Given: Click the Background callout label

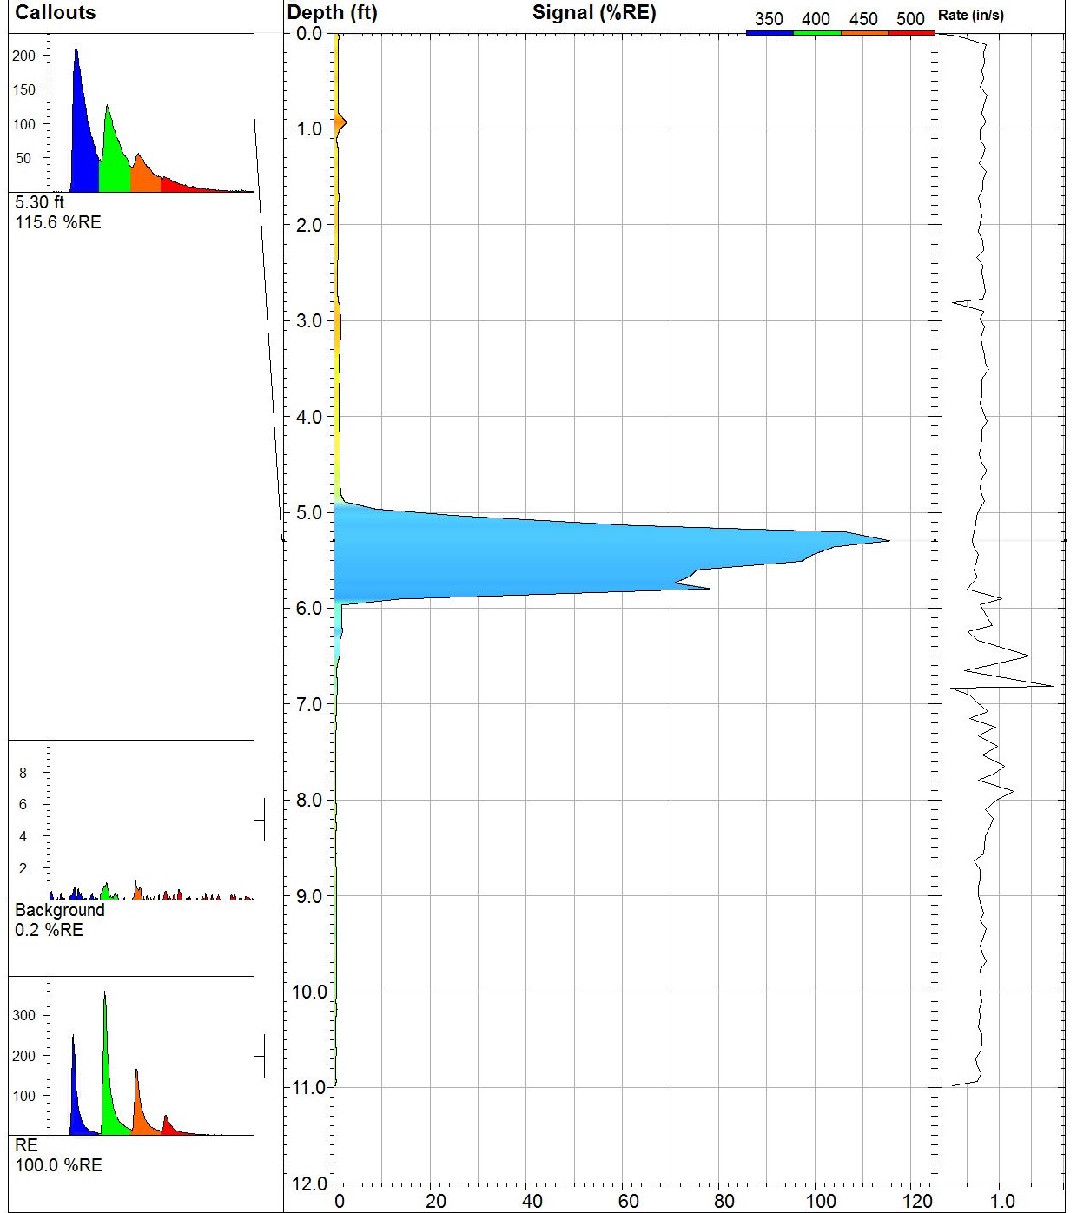Looking at the screenshot, I should [60, 910].
